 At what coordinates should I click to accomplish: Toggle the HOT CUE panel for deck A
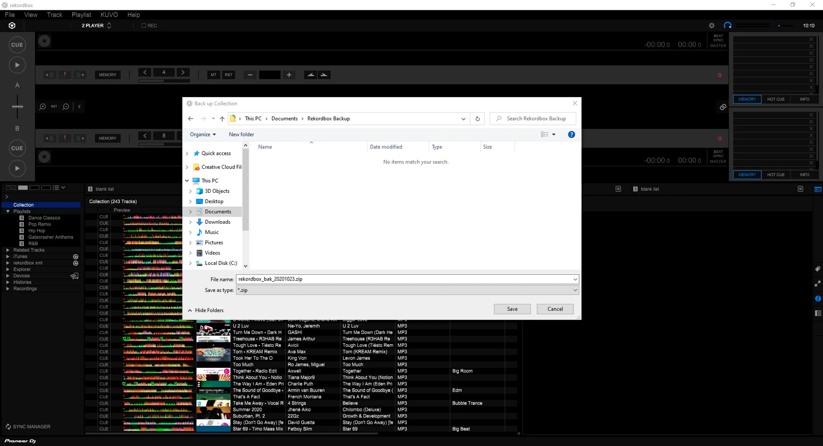(x=775, y=99)
